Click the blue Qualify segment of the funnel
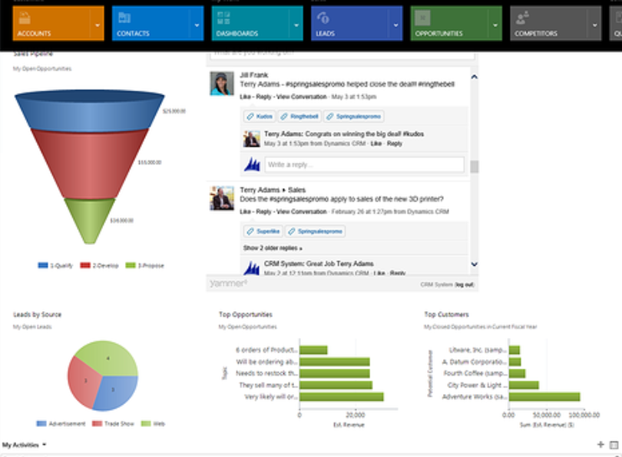Image resolution: width=622 pixels, height=457 pixels. 90,111
